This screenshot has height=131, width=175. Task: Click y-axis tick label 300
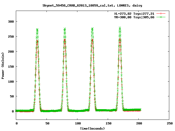[x=11, y=22]
